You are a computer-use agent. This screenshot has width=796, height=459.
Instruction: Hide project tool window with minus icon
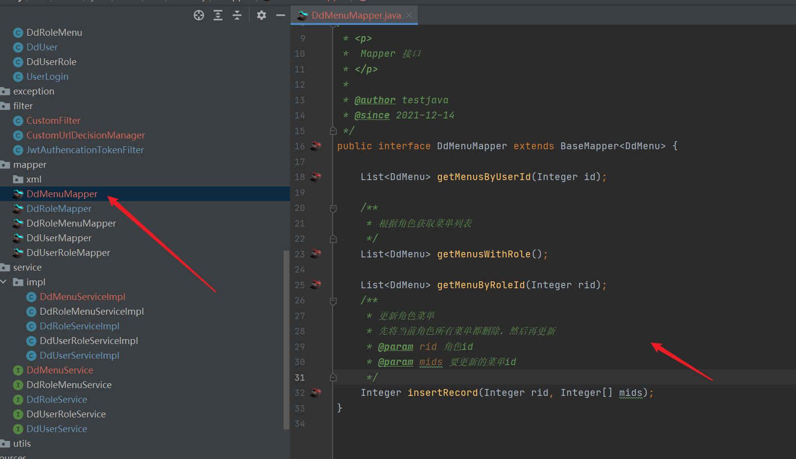pyautogui.click(x=280, y=15)
